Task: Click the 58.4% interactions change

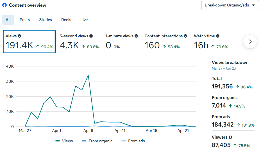Action: pyautogui.click(x=171, y=47)
